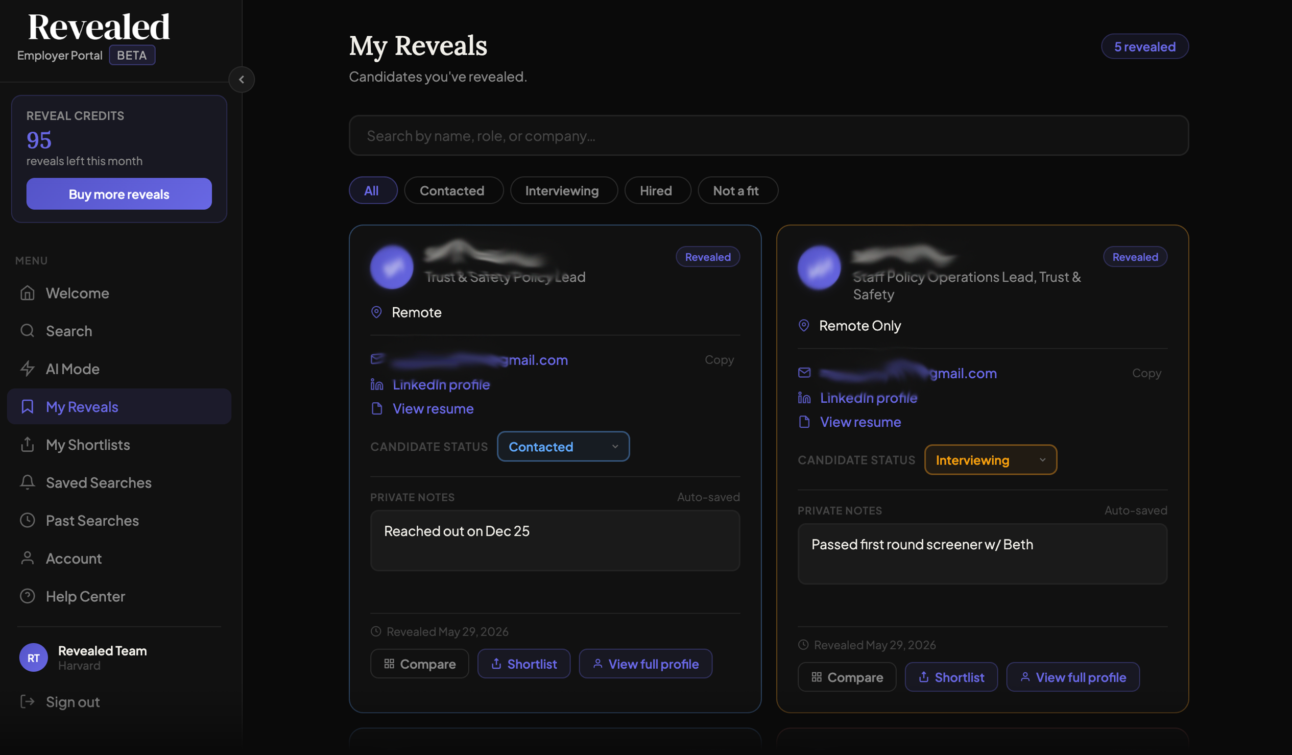1292x755 pixels.
Task: Copy email on the Interviewing card
Action: tap(1146, 373)
